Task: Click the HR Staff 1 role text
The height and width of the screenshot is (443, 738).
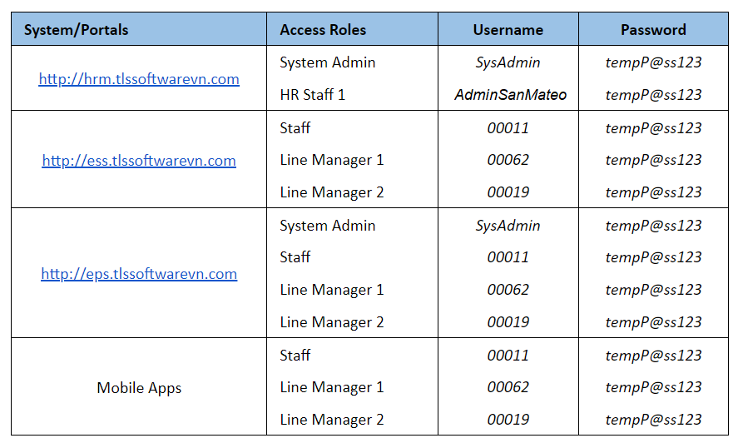Action: 313,95
